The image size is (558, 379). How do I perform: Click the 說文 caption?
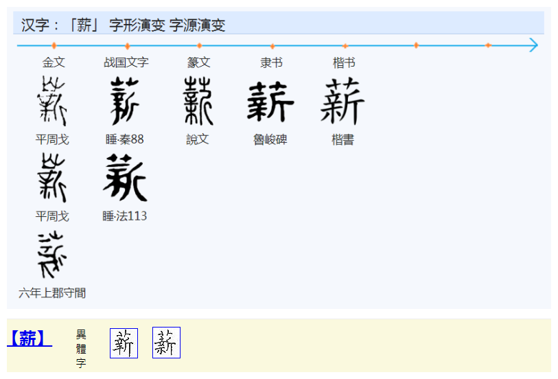[x=198, y=139]
